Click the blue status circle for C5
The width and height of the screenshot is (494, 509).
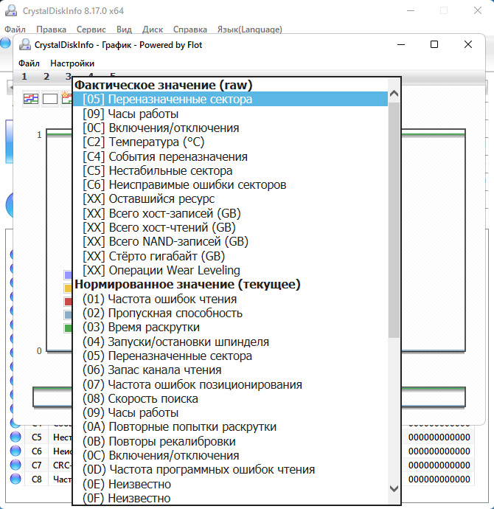(x=15, y=437)
